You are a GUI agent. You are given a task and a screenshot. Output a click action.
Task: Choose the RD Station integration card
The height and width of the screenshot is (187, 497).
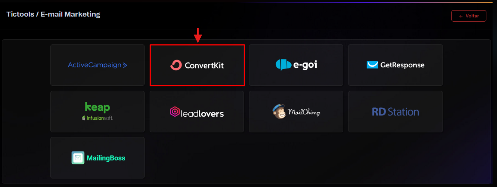pyautogui.click(x=395, y=111)
